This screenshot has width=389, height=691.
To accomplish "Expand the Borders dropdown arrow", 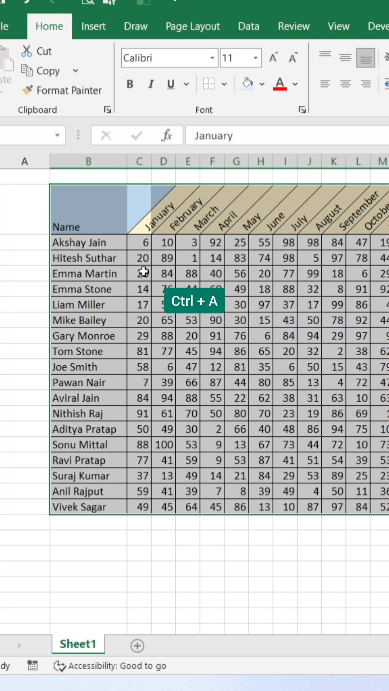I will pos(224,84).
